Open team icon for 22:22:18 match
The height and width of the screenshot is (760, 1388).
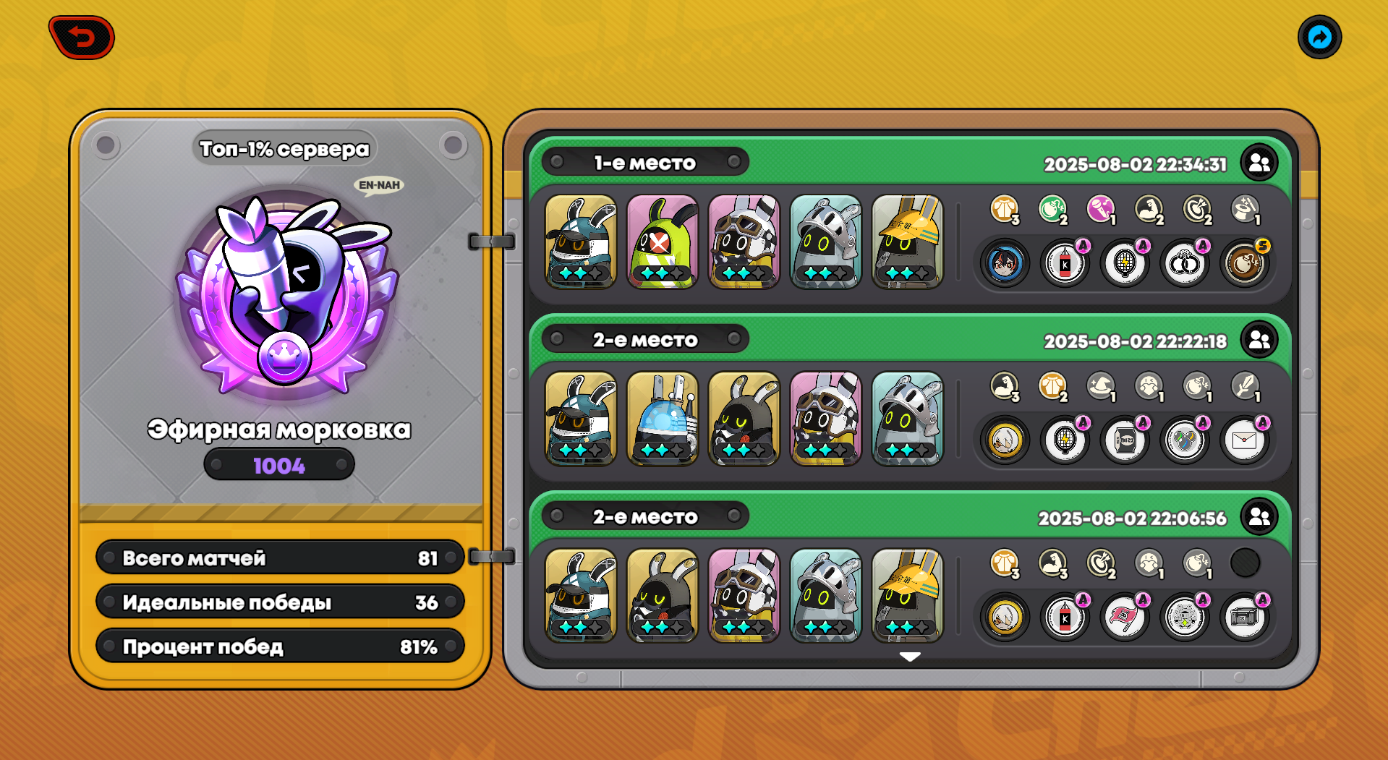pyautogui.click(x=1259, y=340)
